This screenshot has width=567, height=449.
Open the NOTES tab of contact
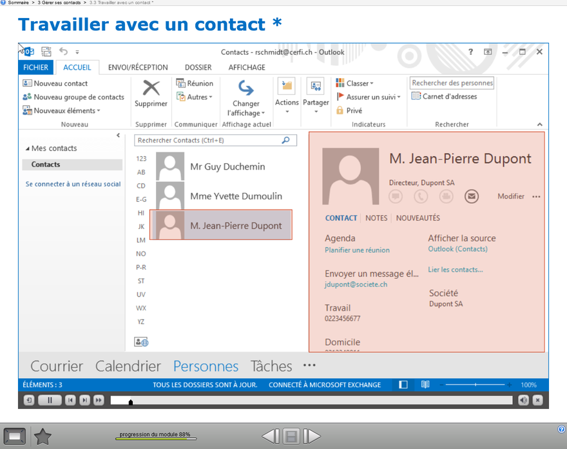click(376, 218)
